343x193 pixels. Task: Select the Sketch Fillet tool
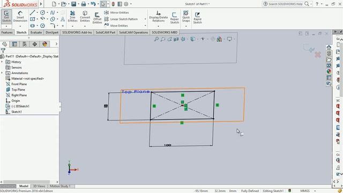point(53,26)
